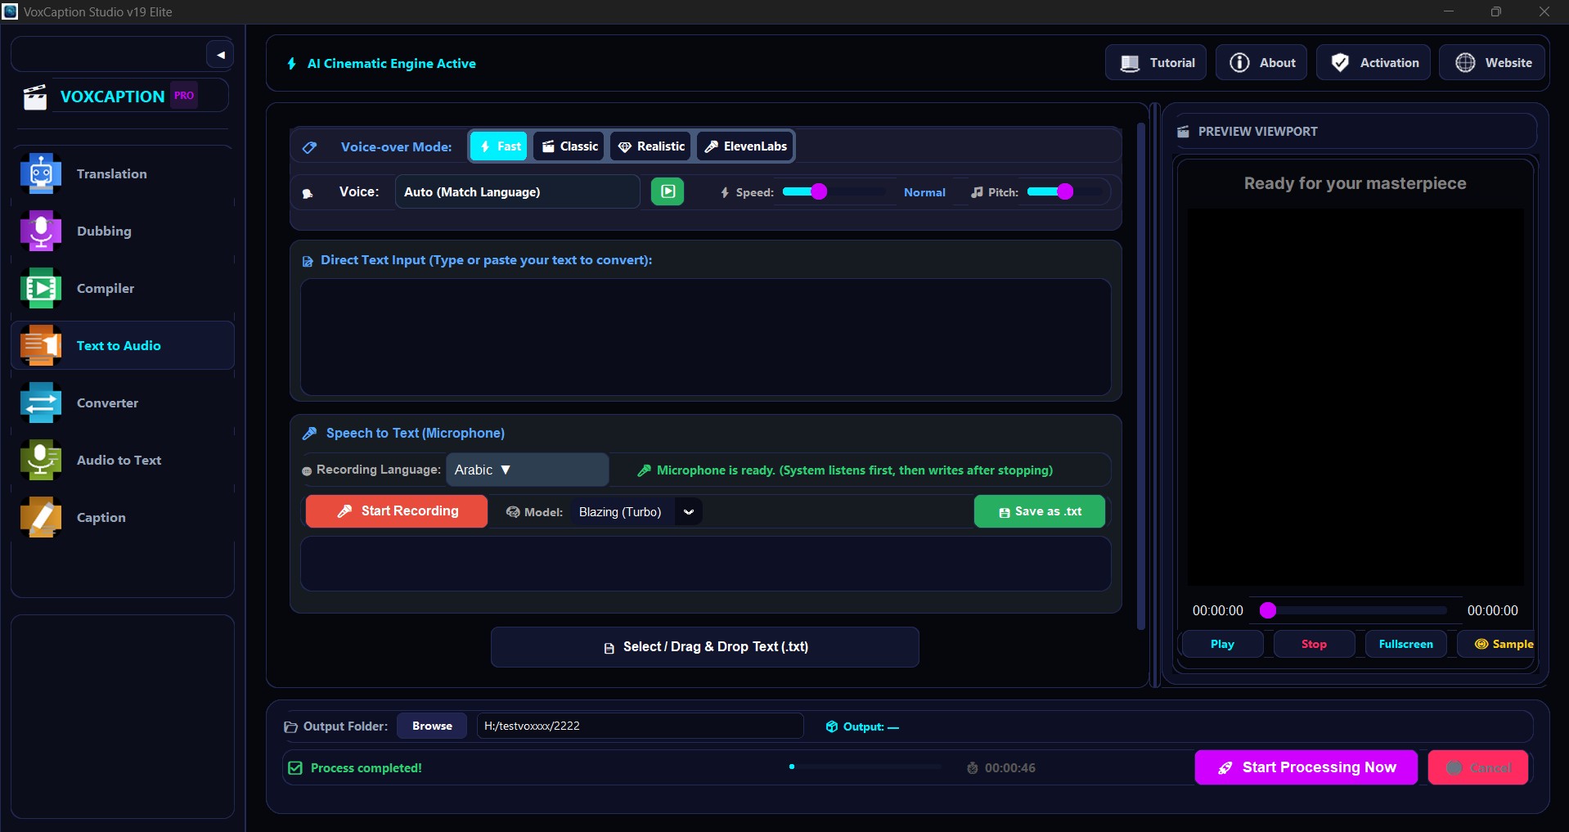The height and width of the screenshot is (832, 1569).
Task: Click the output folder path field
Action: coord(640,726)
